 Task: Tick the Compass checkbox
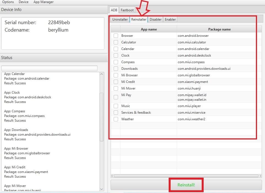[116, 62]
